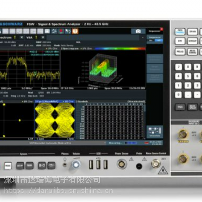
Task: Click the M1[1] marker readout
Action: (44, 52)
